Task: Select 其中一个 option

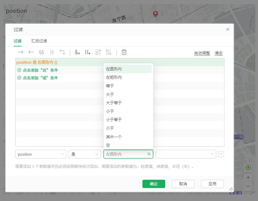Action: pyautogui.click(x=128, y=137)
